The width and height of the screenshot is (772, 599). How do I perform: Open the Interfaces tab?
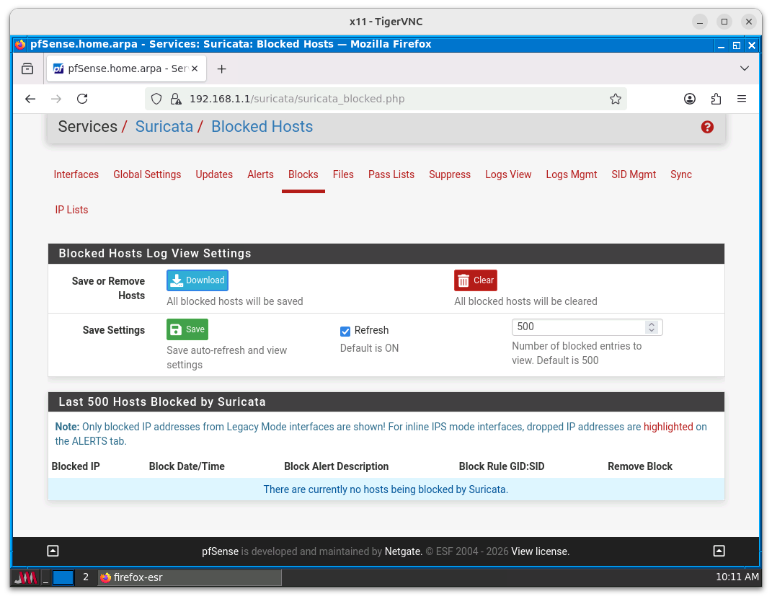pyautogui.click(x=76, y=174)
